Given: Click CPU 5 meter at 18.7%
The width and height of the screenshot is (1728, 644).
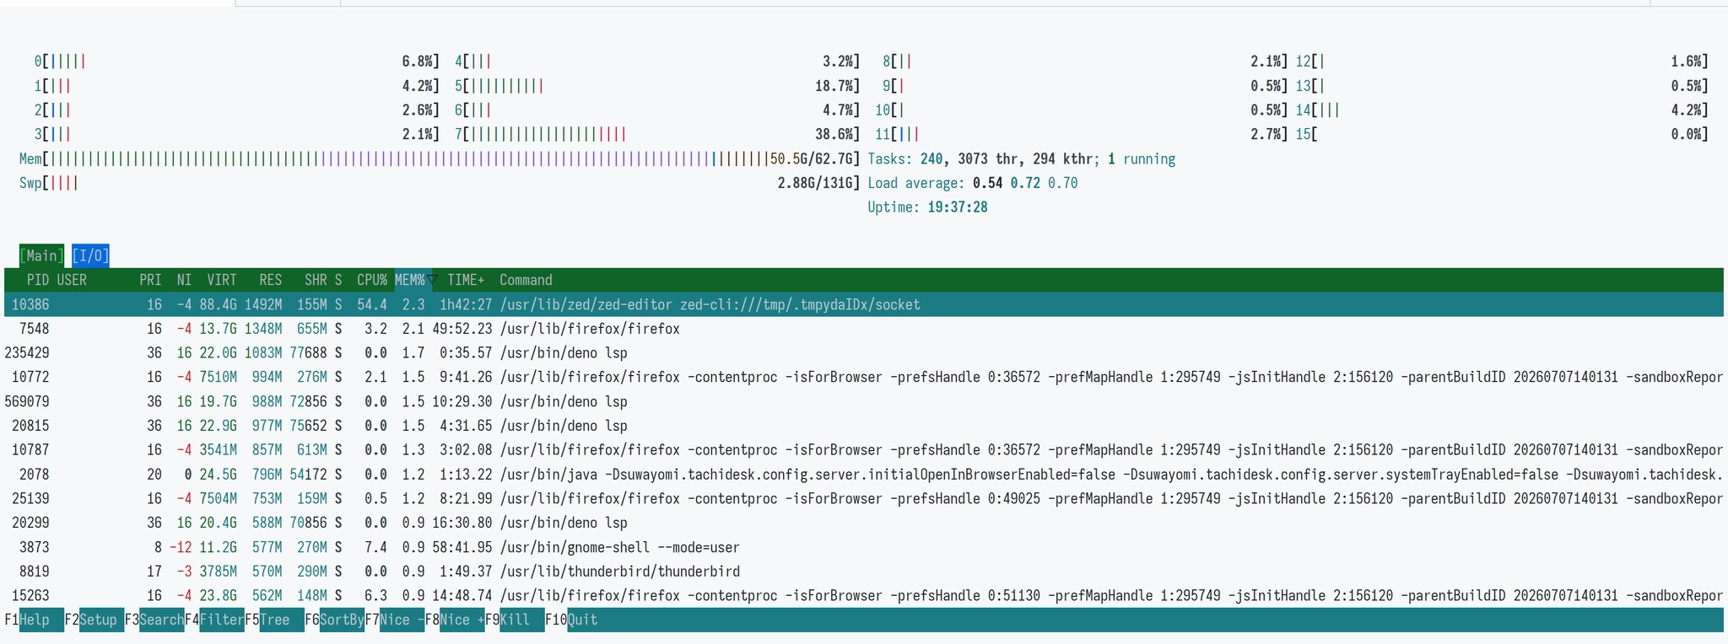Looking at the screenshot, I should coord(657,86).
